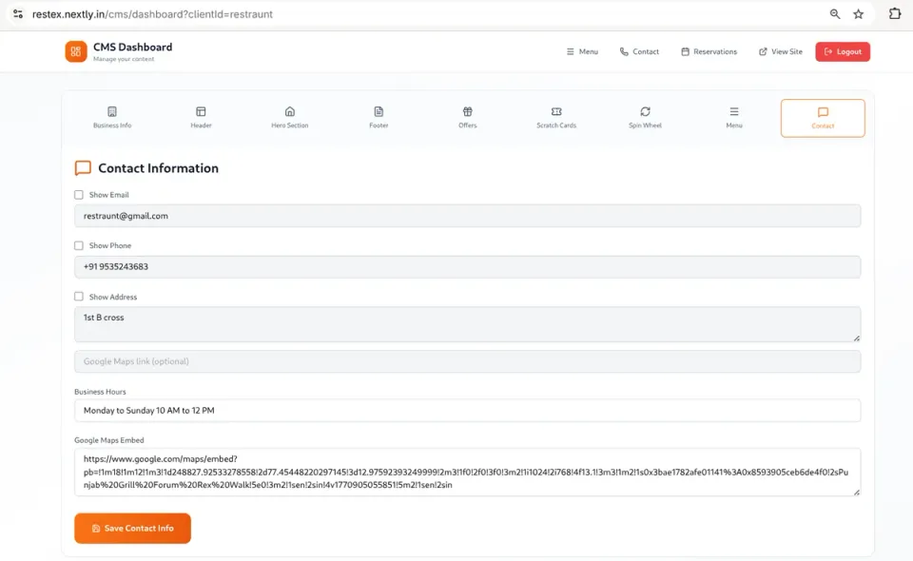Screen dimensions: 913x561
Task: Enable the Show Address checkbox
Action: pyautogui.click(x=79, y=297)
